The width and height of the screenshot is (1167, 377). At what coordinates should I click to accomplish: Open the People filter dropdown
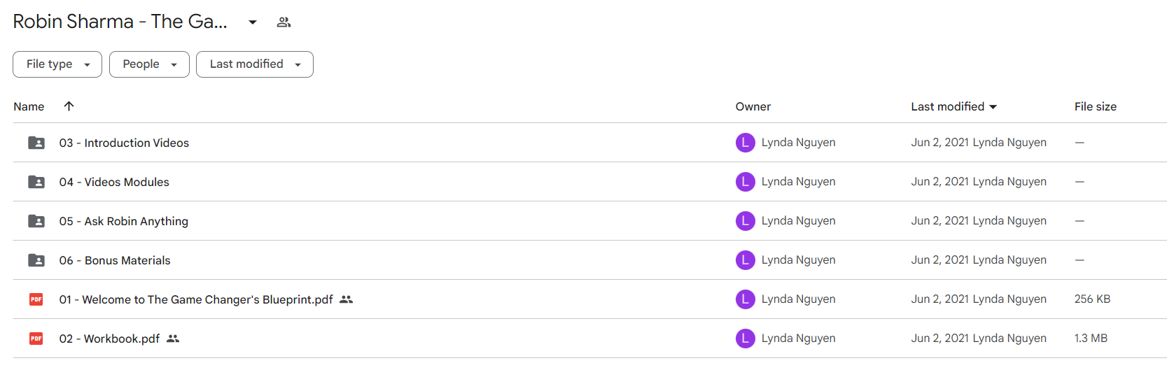click(x=149, y=64)
